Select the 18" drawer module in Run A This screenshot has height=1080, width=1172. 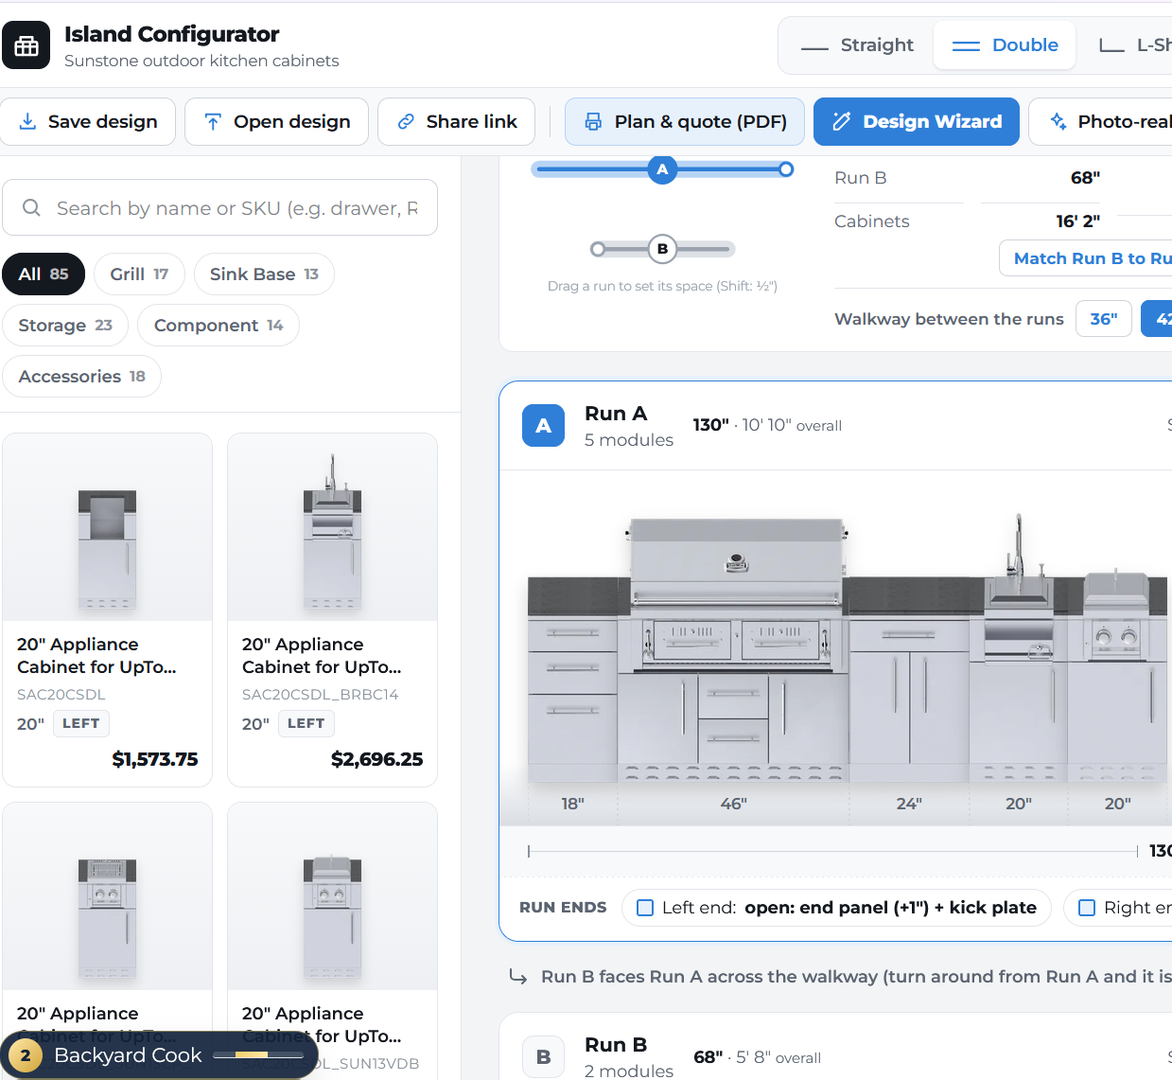(573, 680)
